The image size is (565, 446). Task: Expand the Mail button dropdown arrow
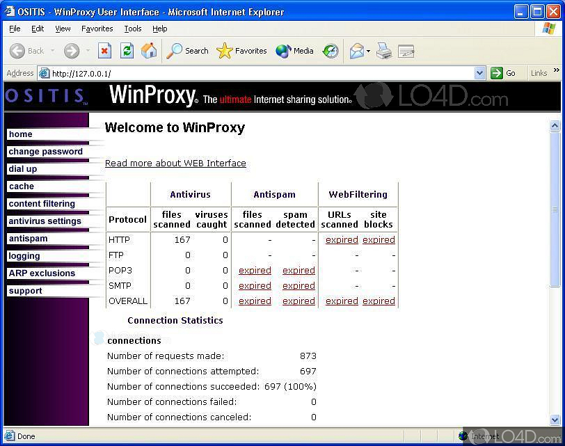[x=368, y=51]
